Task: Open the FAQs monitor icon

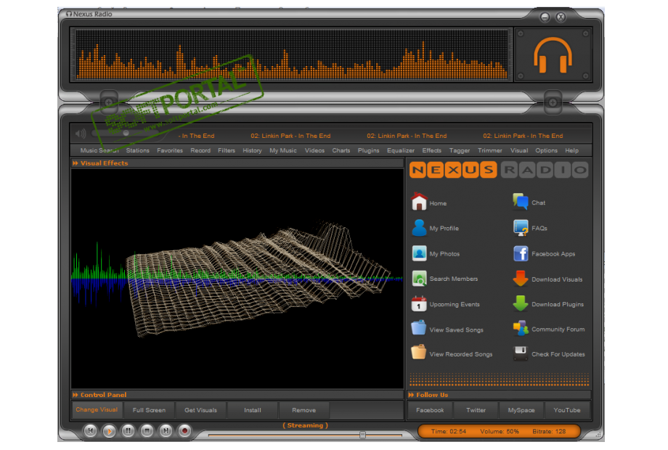Action: [521, 228]
